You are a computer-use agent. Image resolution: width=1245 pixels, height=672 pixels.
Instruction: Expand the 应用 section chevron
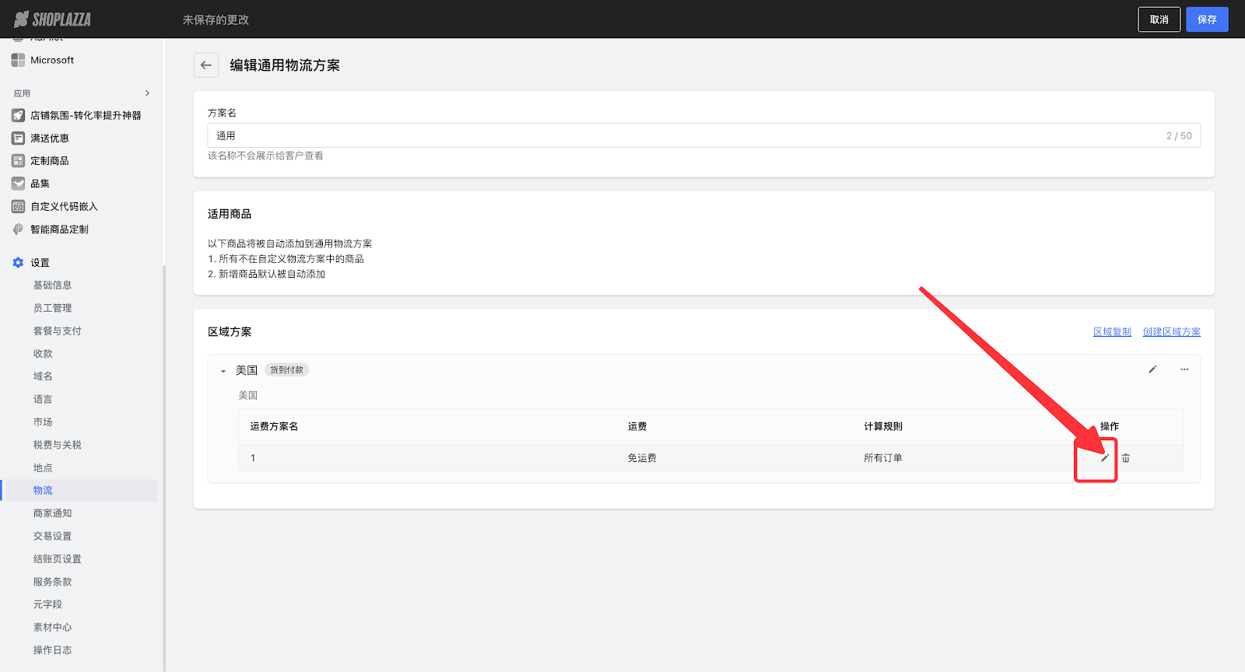(147, 93)
